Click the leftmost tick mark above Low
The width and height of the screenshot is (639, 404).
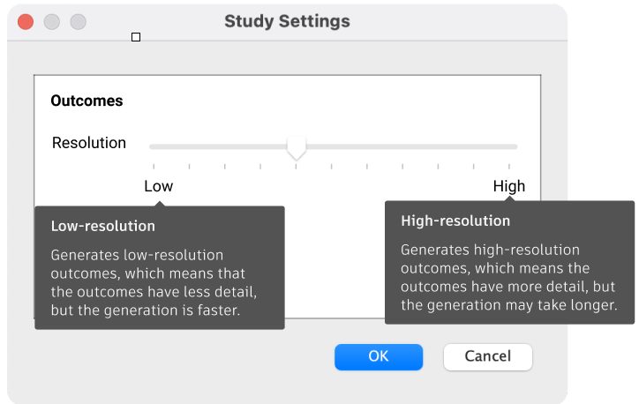(154, 166)
